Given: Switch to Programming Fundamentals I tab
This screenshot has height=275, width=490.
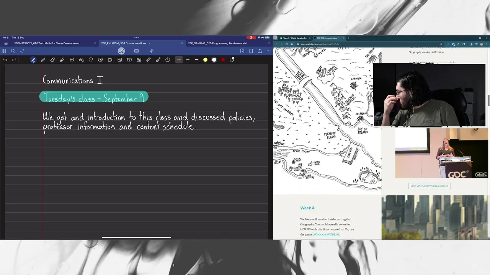Looking at the screenshot, I should pyautogui.click(x=217, y=43).
